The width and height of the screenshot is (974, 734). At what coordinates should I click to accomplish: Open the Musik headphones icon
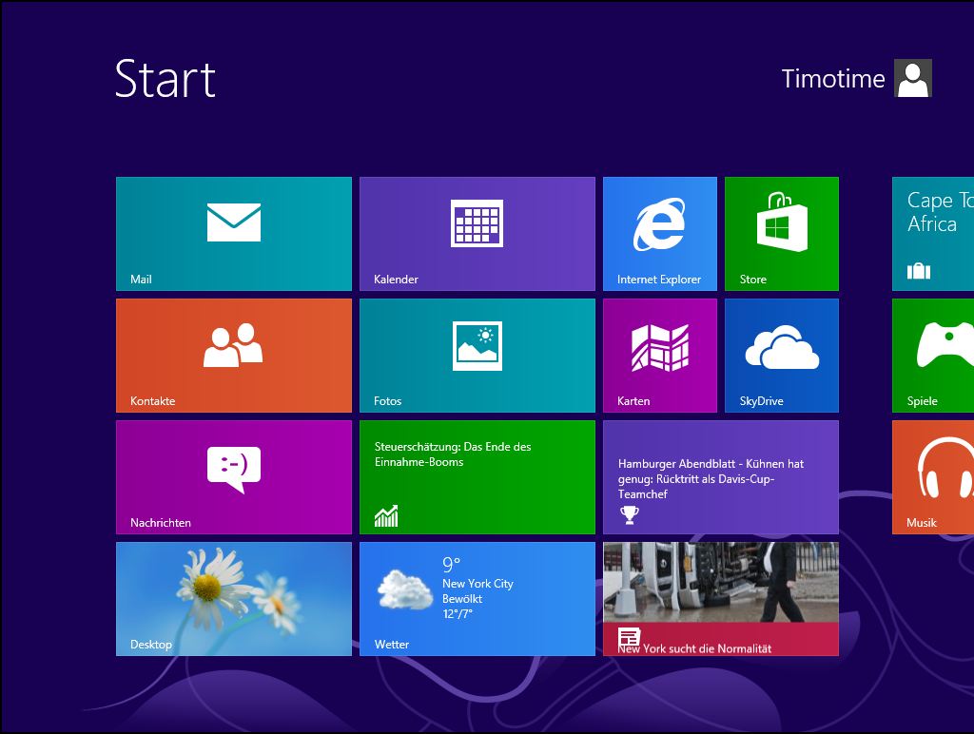point(945,468)
